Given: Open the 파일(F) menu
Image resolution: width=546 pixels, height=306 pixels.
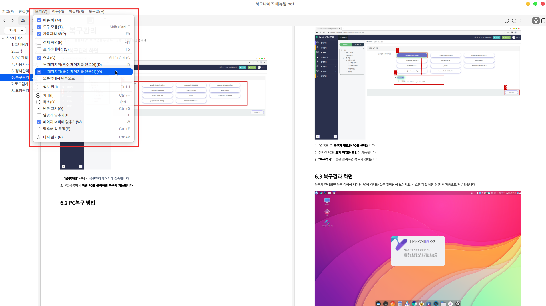Looking at the screenshot, I should 8,11.
